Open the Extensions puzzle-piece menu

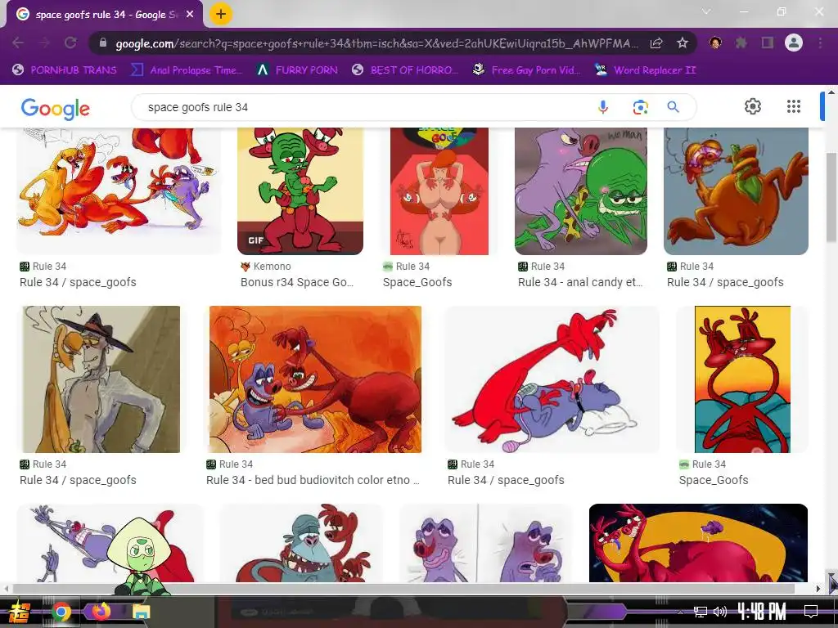point(741,43)
